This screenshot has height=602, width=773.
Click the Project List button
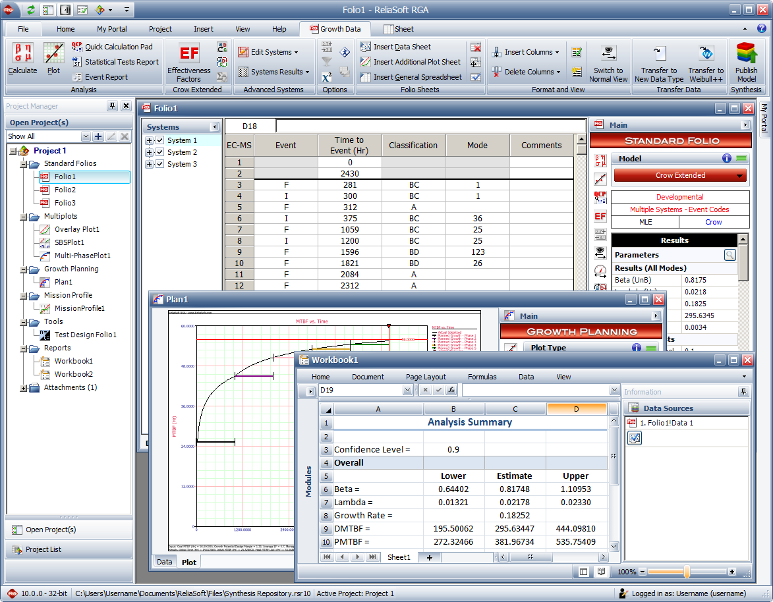[x=43, y=549]
